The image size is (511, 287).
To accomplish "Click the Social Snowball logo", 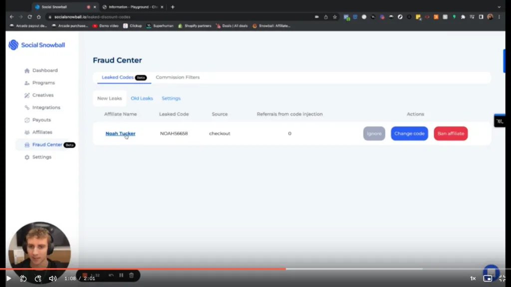I will [x=37, y=45].
